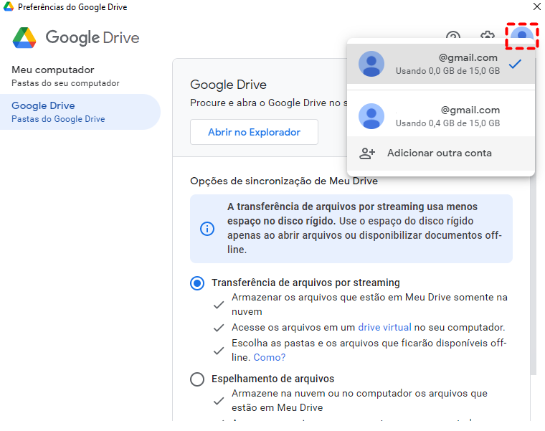Click 'Opções de sincronização de Meu Drive' heading
Viewport: 545px width, 431px height.
coord(284,181)
